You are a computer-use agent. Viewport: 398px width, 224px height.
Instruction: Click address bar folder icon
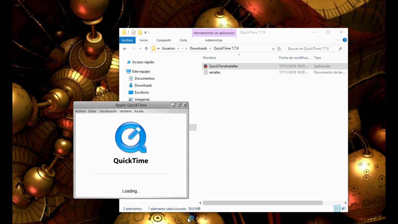coord(153,49)
